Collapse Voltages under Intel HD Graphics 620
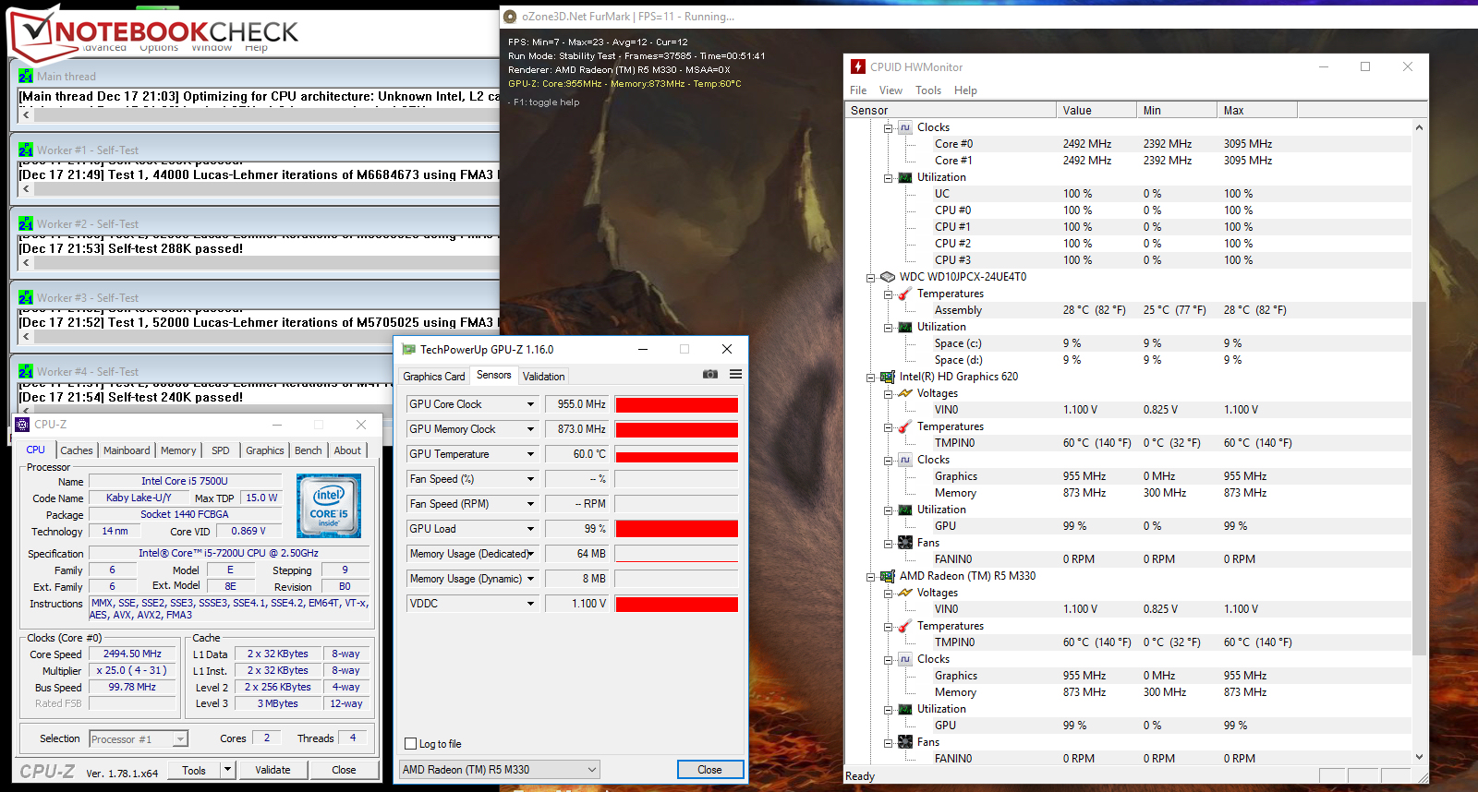The width and height of the screenshot is (1478, 792). point(888,393)
